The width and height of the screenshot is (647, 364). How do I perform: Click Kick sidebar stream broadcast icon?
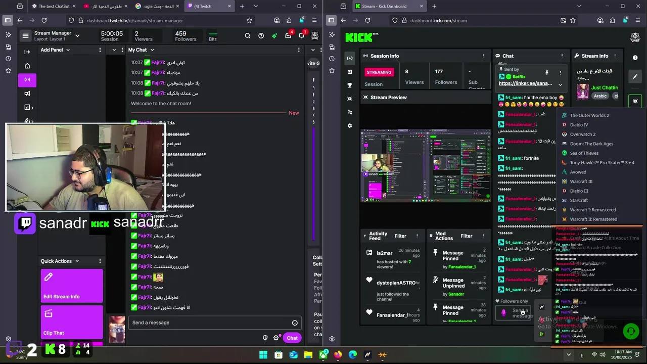349,58
